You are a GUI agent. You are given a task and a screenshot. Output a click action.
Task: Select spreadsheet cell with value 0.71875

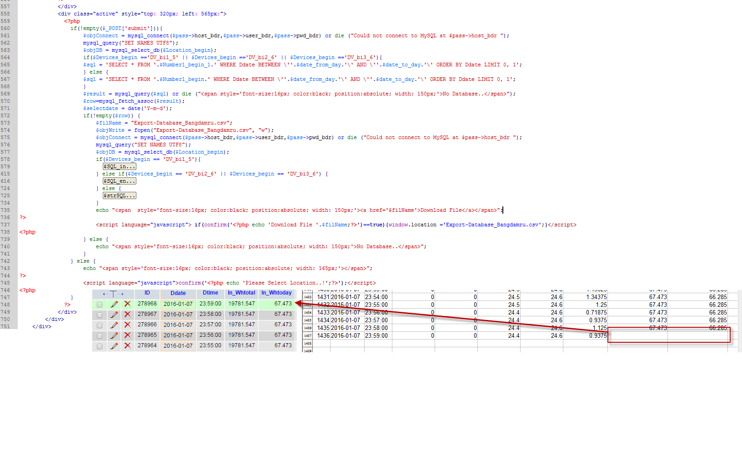point(586,313)
